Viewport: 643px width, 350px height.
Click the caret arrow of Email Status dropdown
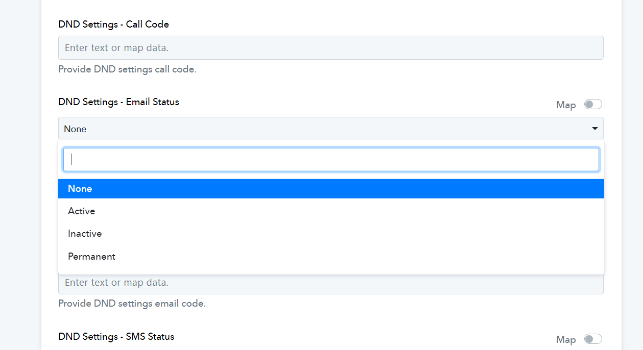[595, 129]
